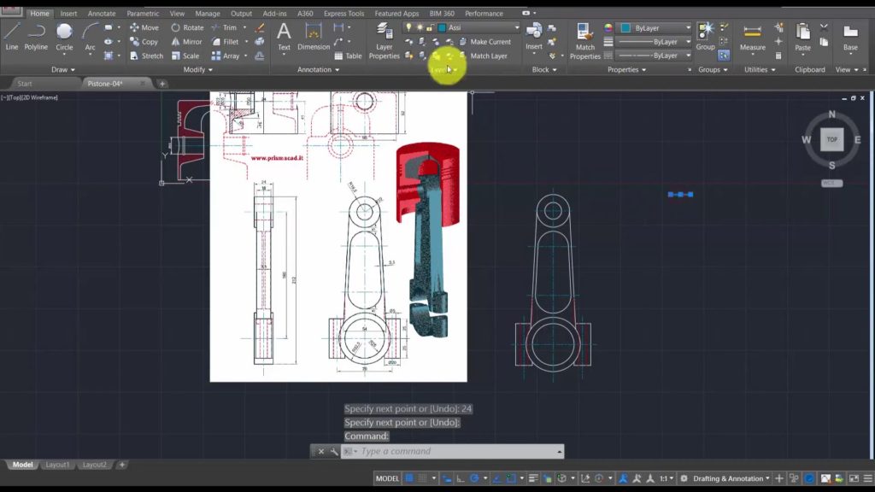
Task: Click the Insert block tool
Action: 533,37
